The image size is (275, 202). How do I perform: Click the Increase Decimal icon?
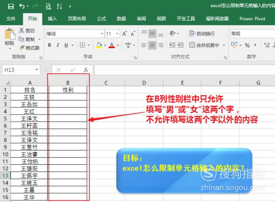pos(267,45)
